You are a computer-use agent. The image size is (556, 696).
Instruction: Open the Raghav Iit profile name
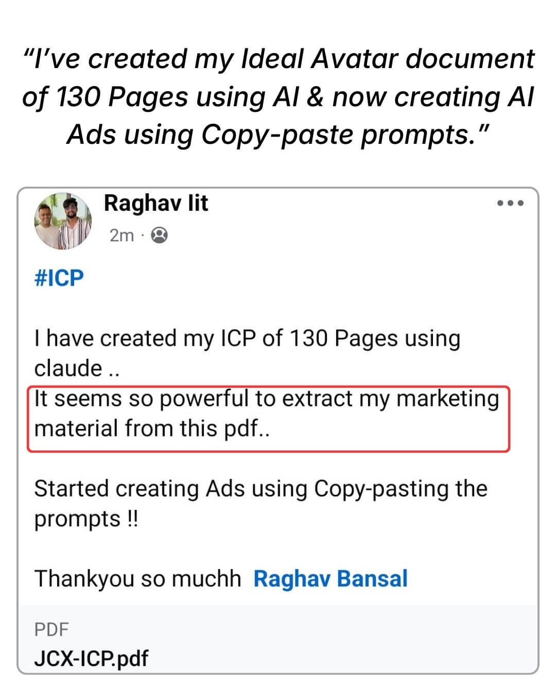pos(155,203)
